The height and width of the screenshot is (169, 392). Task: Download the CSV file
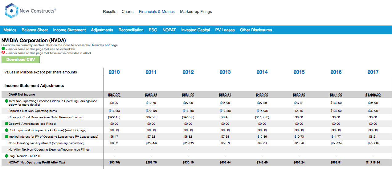point(21,59)
